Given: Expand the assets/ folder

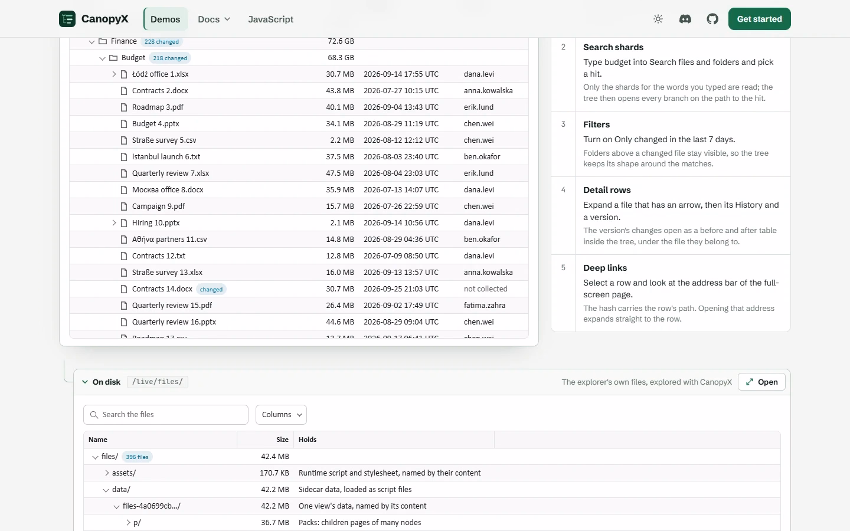Looking at the screenshot, I should [x=107, y=473].
